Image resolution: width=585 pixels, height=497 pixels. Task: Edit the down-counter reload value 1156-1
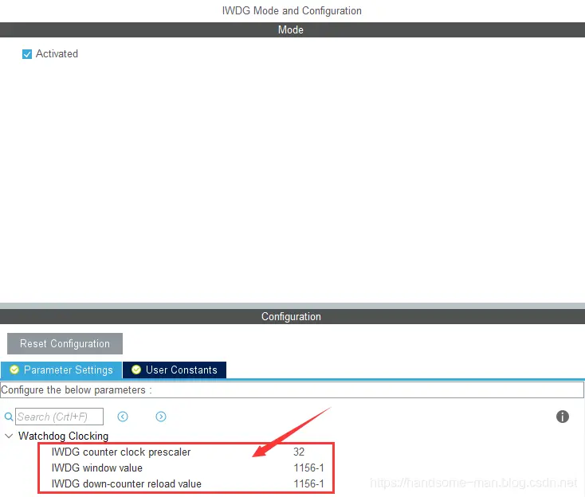pos(308,484)
